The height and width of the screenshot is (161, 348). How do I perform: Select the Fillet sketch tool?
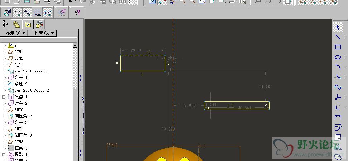338,77
